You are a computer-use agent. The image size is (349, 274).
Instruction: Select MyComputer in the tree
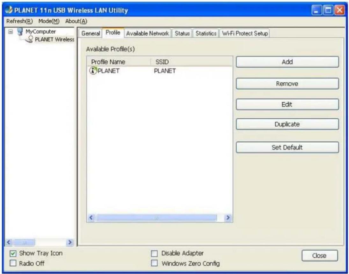tap(40, 31)
